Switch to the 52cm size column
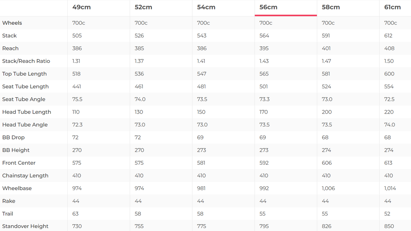Screen dimensions: 411x231 143,7
